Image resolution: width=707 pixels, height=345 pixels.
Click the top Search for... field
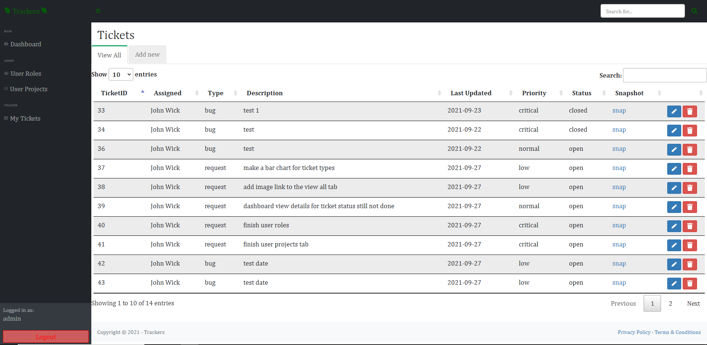643,11
